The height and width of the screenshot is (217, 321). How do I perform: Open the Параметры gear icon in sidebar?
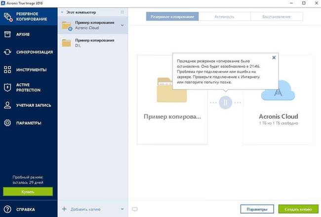point(7,123)
